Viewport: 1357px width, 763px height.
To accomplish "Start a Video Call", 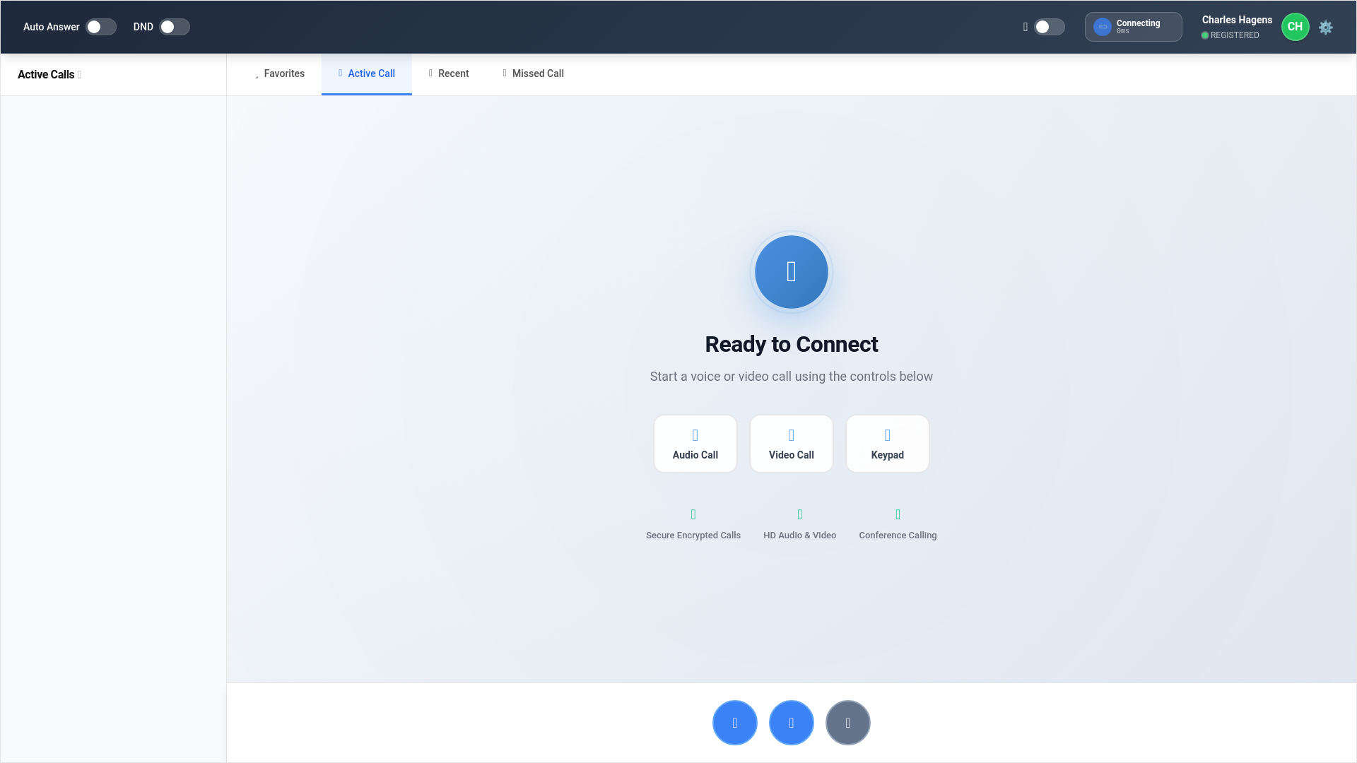I will point(792,444).
